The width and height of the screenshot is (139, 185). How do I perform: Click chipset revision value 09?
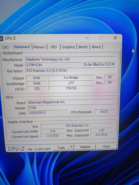click(x=110, y=77)
